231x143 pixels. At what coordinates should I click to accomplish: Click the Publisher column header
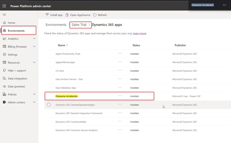[180, 45]
